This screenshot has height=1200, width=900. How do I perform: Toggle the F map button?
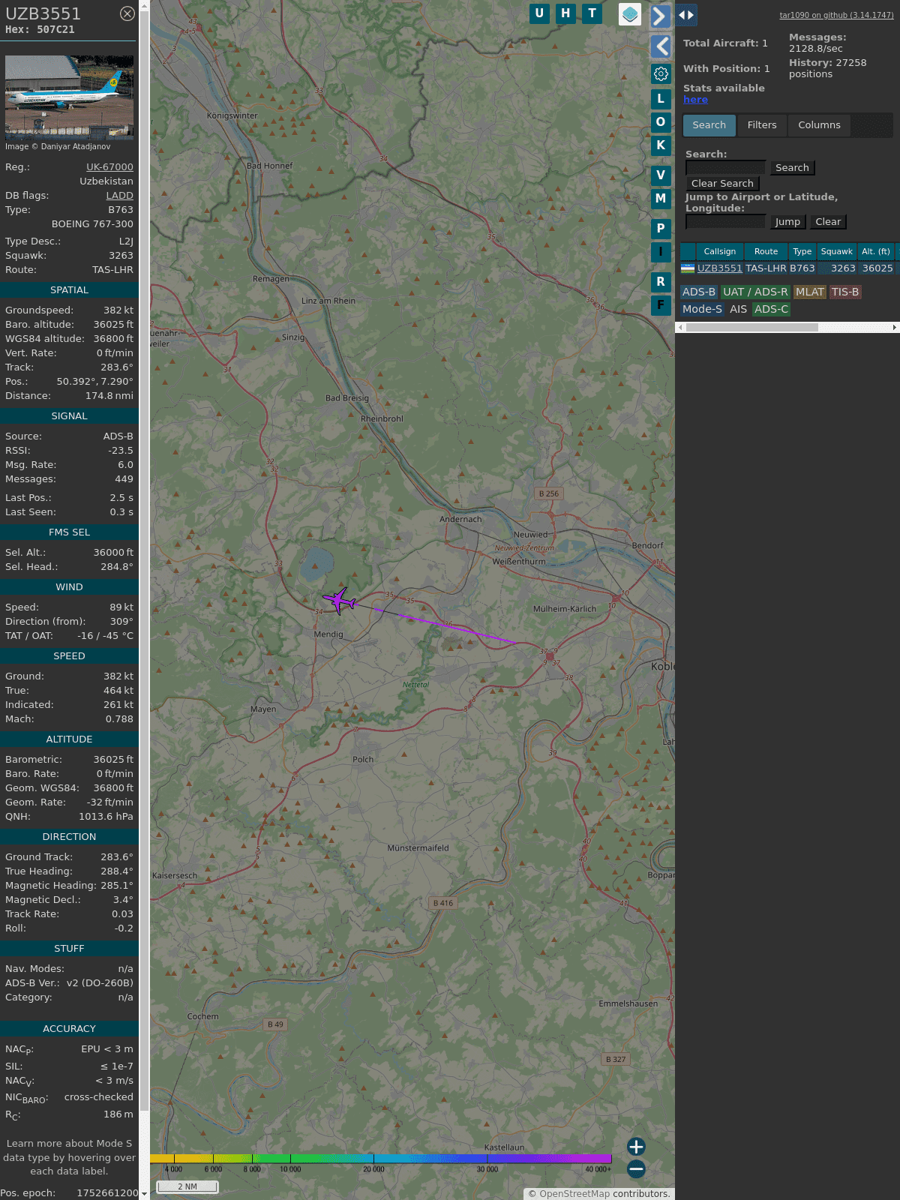(x=661, y=305)
